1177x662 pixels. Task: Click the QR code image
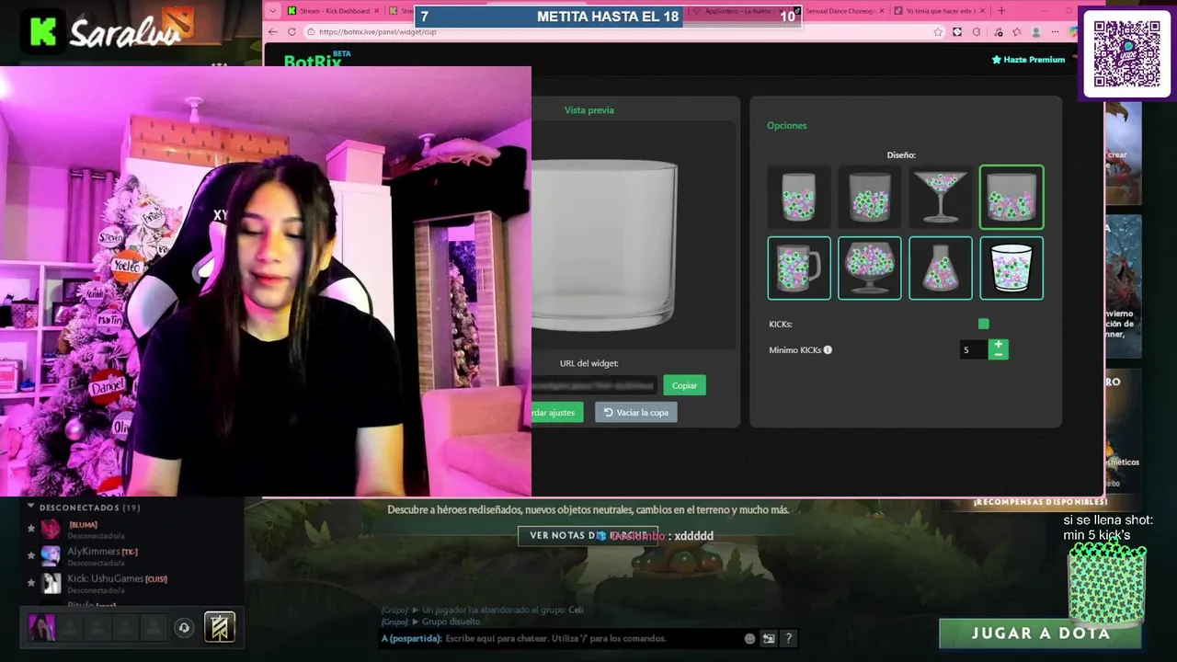point(1126,53)
